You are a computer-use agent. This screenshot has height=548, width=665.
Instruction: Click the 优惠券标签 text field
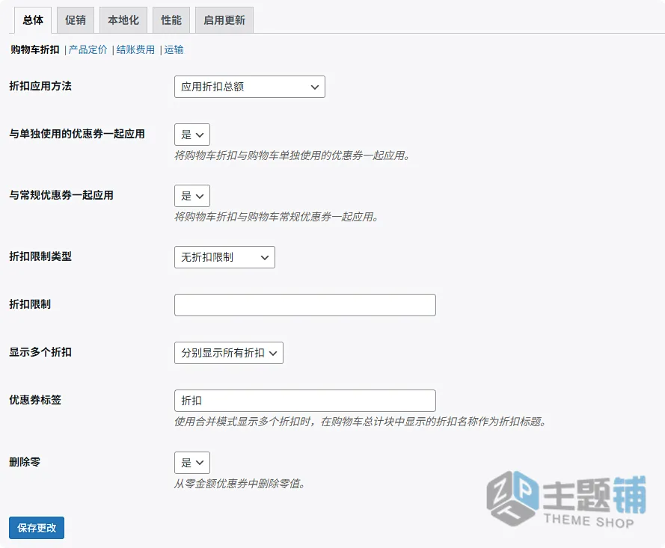[x=305, y=401]
